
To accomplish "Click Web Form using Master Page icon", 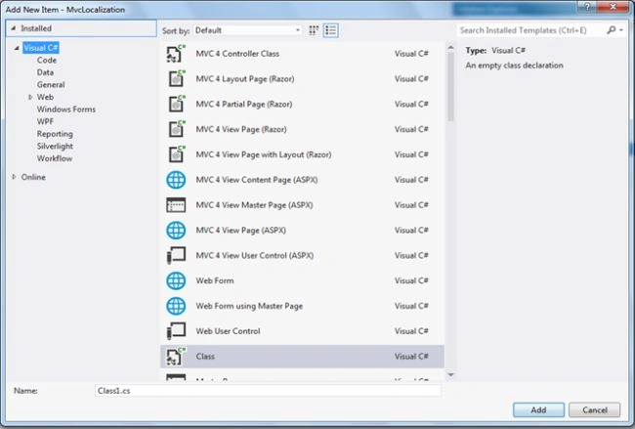I will (x=176, y=306).
